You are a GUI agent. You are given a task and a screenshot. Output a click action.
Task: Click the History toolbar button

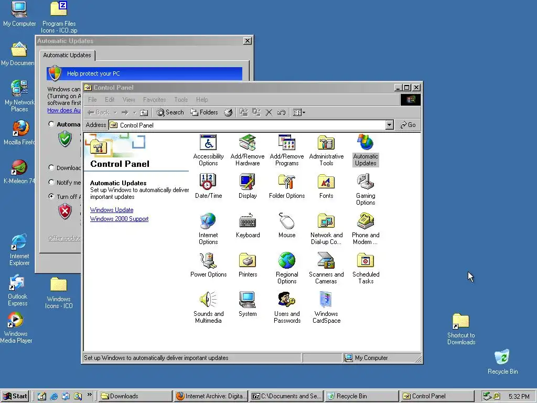pos(228,112)
